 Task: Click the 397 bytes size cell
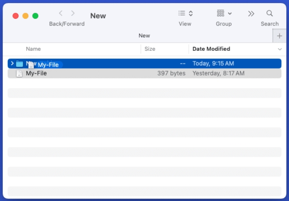[x=171, y=73]
